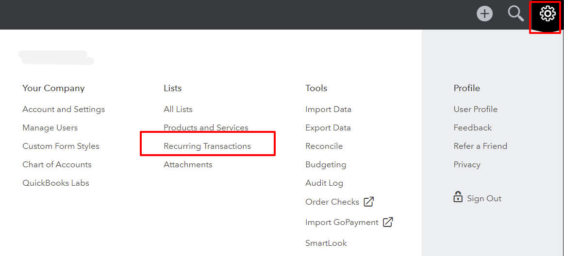The image size is (564, 256).
Task: Click the plus Create icon
Action: (484, 14)
